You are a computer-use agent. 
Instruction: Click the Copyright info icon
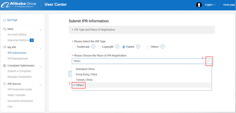[117, 47]
